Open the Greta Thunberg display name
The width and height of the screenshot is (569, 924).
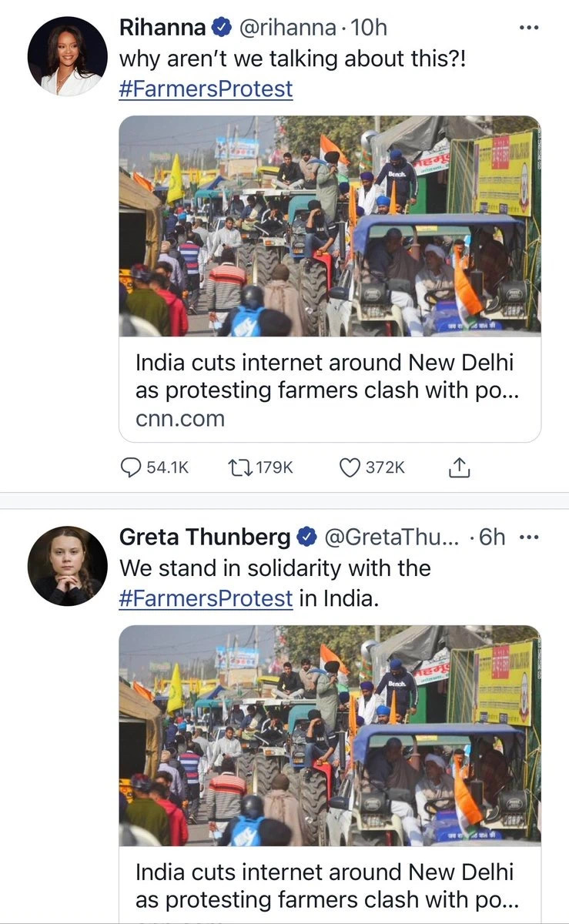click(205, 537)
